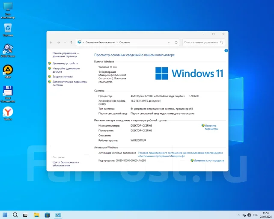This screenshot has width=274, height=219.
Task: Open license agreement terms link
Action: tap(180, 154)
